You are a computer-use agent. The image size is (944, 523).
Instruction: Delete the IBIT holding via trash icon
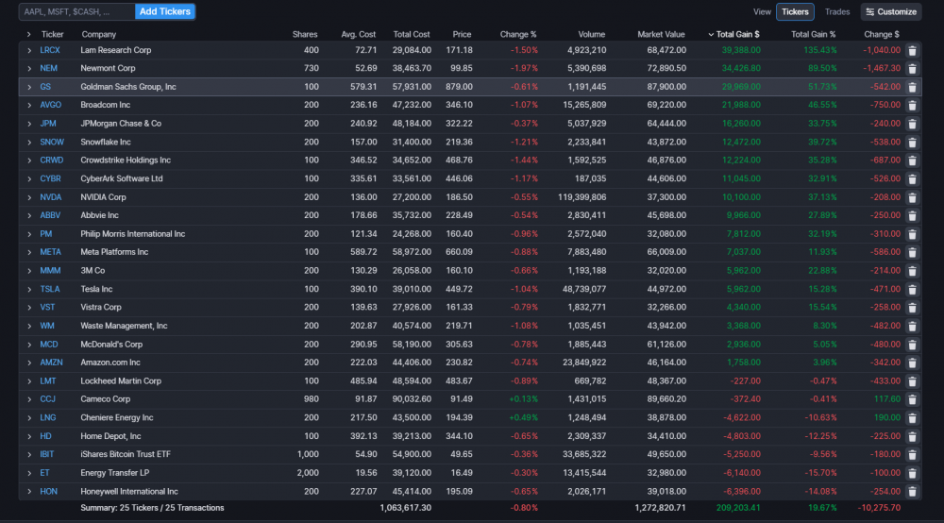pyautogui.click(x=912, y=455)
